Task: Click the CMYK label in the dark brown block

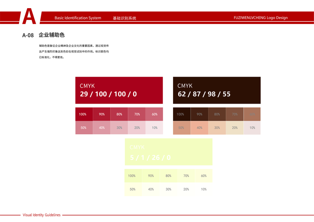Action: tap(185, 86)
